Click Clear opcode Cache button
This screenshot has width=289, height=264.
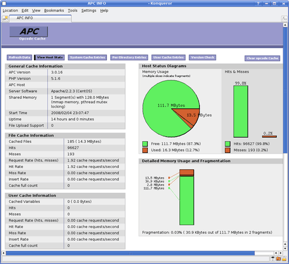coord(262,58)
